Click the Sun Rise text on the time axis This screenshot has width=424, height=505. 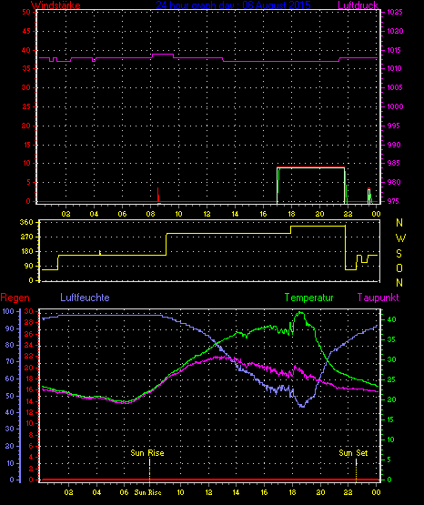coord(147,492)
